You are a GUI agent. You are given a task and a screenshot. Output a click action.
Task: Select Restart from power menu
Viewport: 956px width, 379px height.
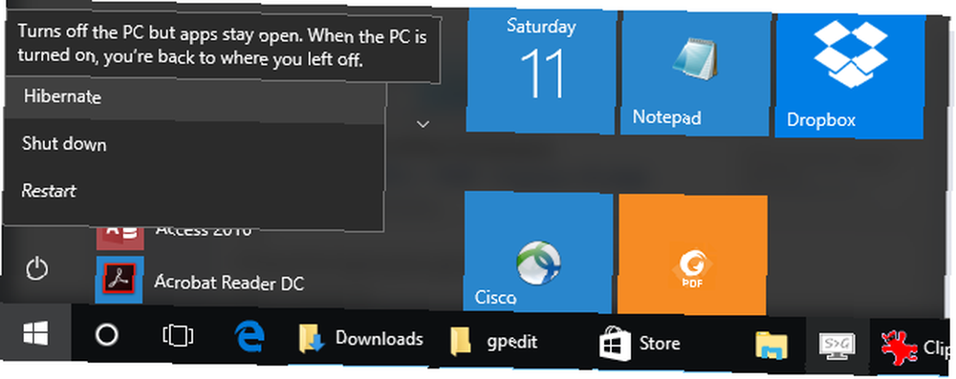coord(194,191)
